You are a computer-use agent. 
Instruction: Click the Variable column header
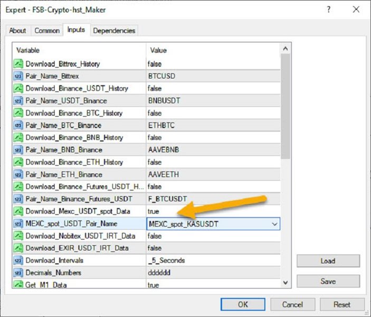pyautogui.click(x=79, y=50)
